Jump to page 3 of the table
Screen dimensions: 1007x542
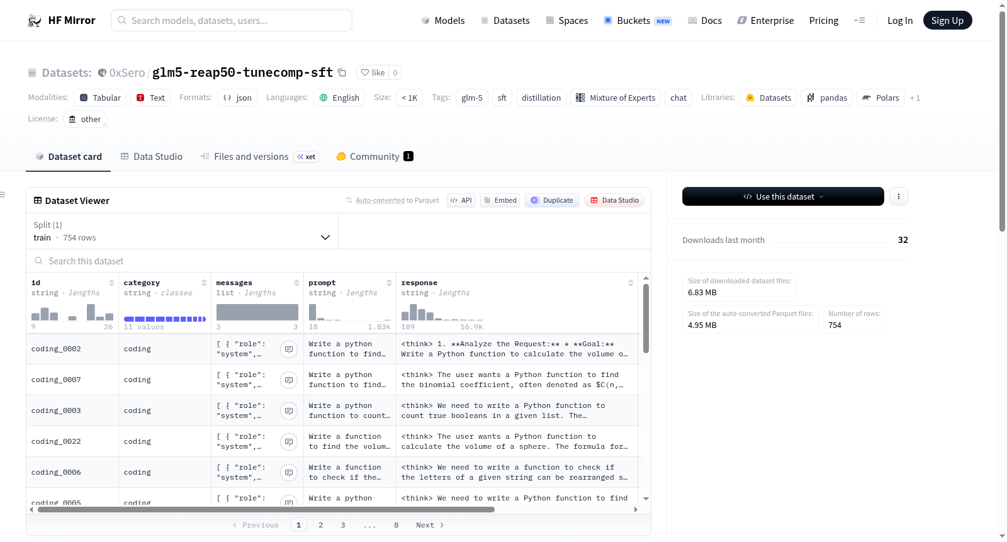343,525
